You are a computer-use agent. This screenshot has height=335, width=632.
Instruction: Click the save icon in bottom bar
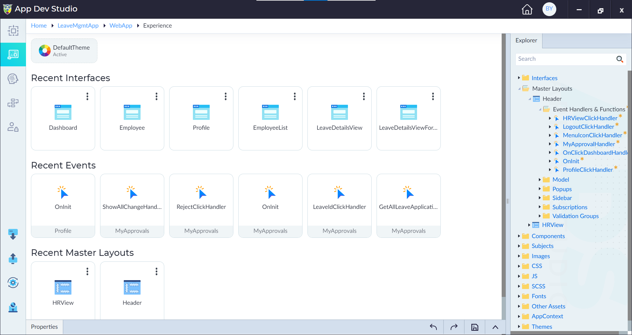click(x=475, y=327)
